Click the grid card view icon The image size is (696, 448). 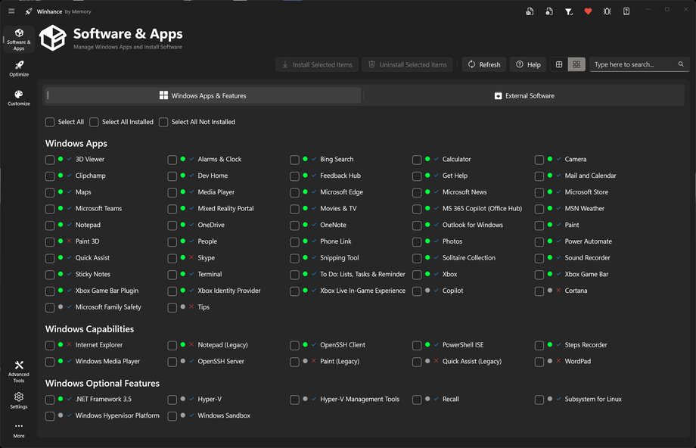click(576, 64)
